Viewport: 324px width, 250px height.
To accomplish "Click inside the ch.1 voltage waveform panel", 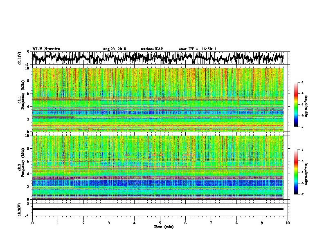I will (x=161, y=58).
